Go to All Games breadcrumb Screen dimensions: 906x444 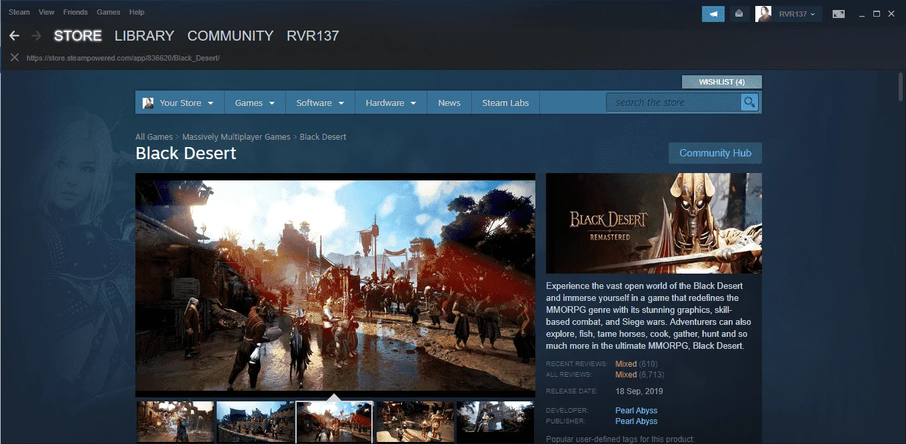[154, 136]
